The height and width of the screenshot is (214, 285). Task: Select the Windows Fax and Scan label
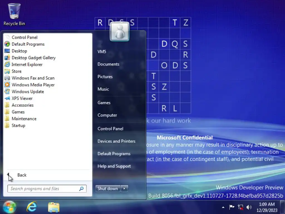pyautogui.click(x=33, y=78)
